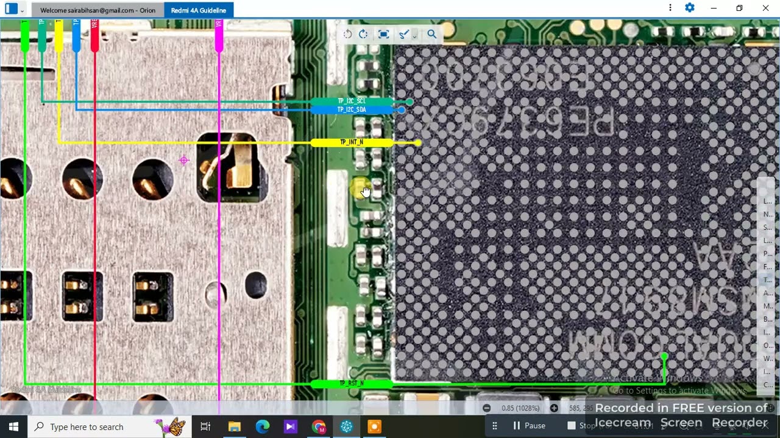
Task: Click the search magnifier icon
Action: pos(431,34)
